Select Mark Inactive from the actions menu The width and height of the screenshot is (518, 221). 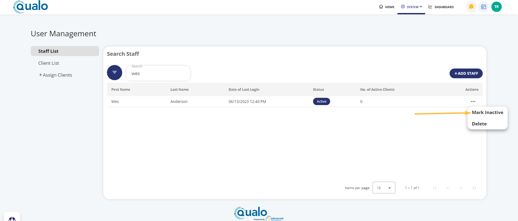tap(487, 112)
